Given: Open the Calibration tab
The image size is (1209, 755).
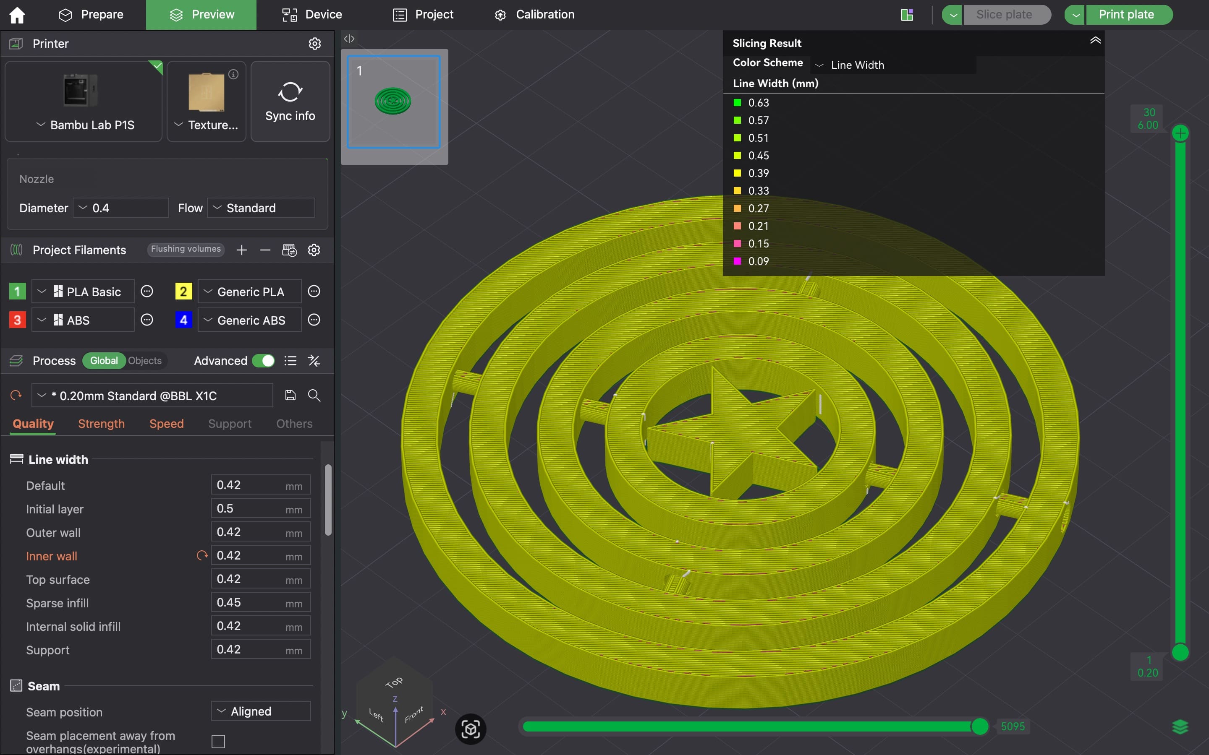Looking at the screenshot, I should click(x=534, y=15).
